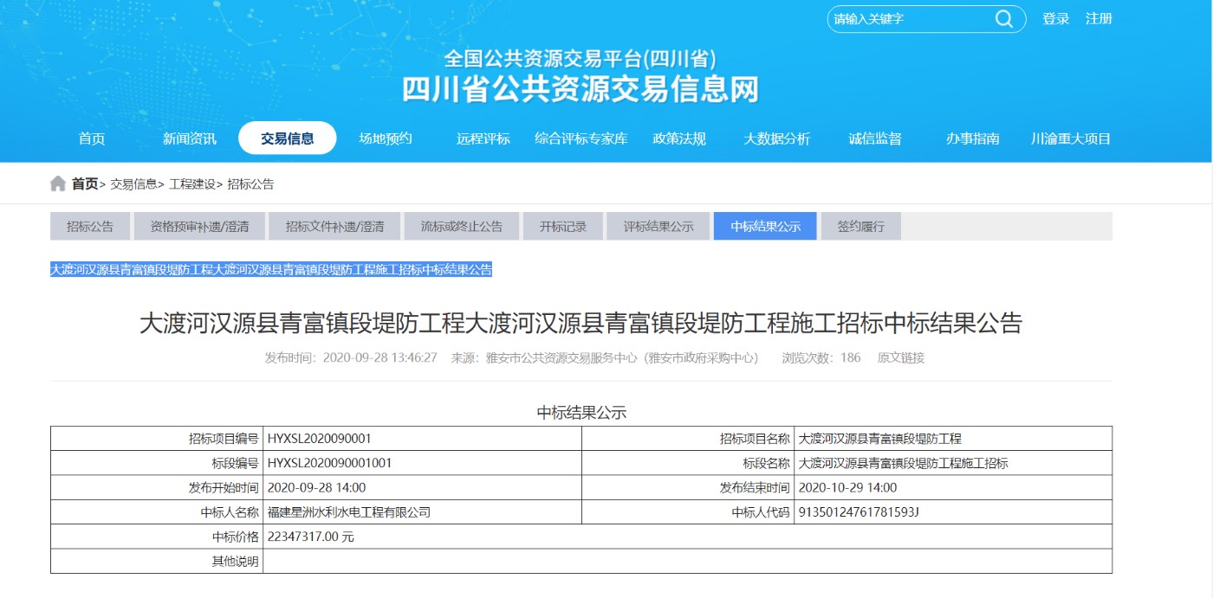Viewport: 1213px width, 598px height.
Task: Switch to the 开标记录 tab
Action: pos(563,227)
